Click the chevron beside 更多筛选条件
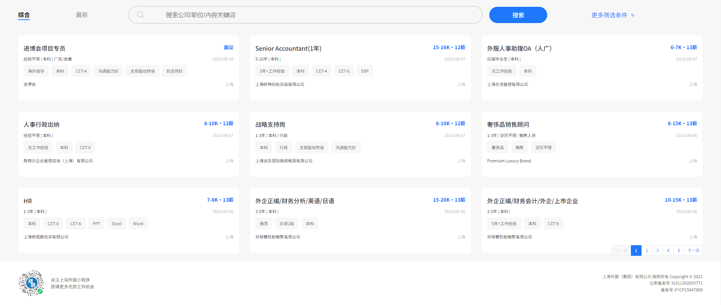721x305 pixels. click(x=633, y=15)
